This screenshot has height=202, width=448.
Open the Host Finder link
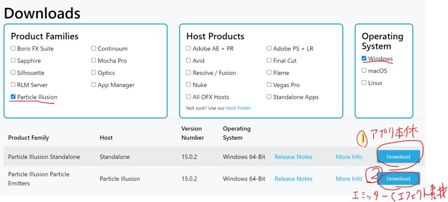(x=238, y=108)
